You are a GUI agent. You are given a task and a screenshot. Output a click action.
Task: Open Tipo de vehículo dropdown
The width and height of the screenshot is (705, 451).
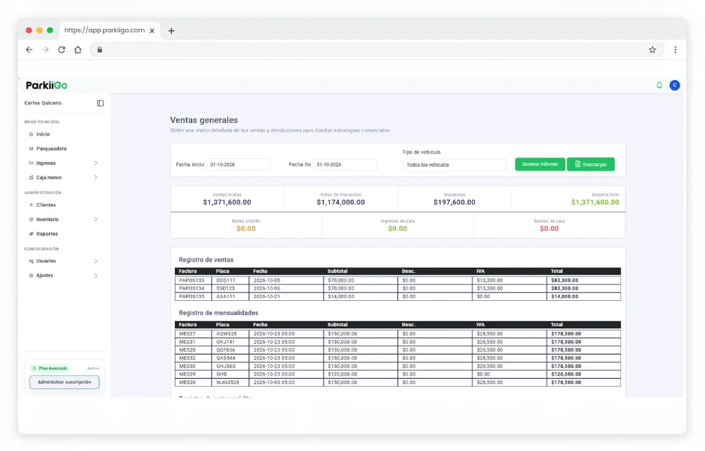tap(454, 165)
